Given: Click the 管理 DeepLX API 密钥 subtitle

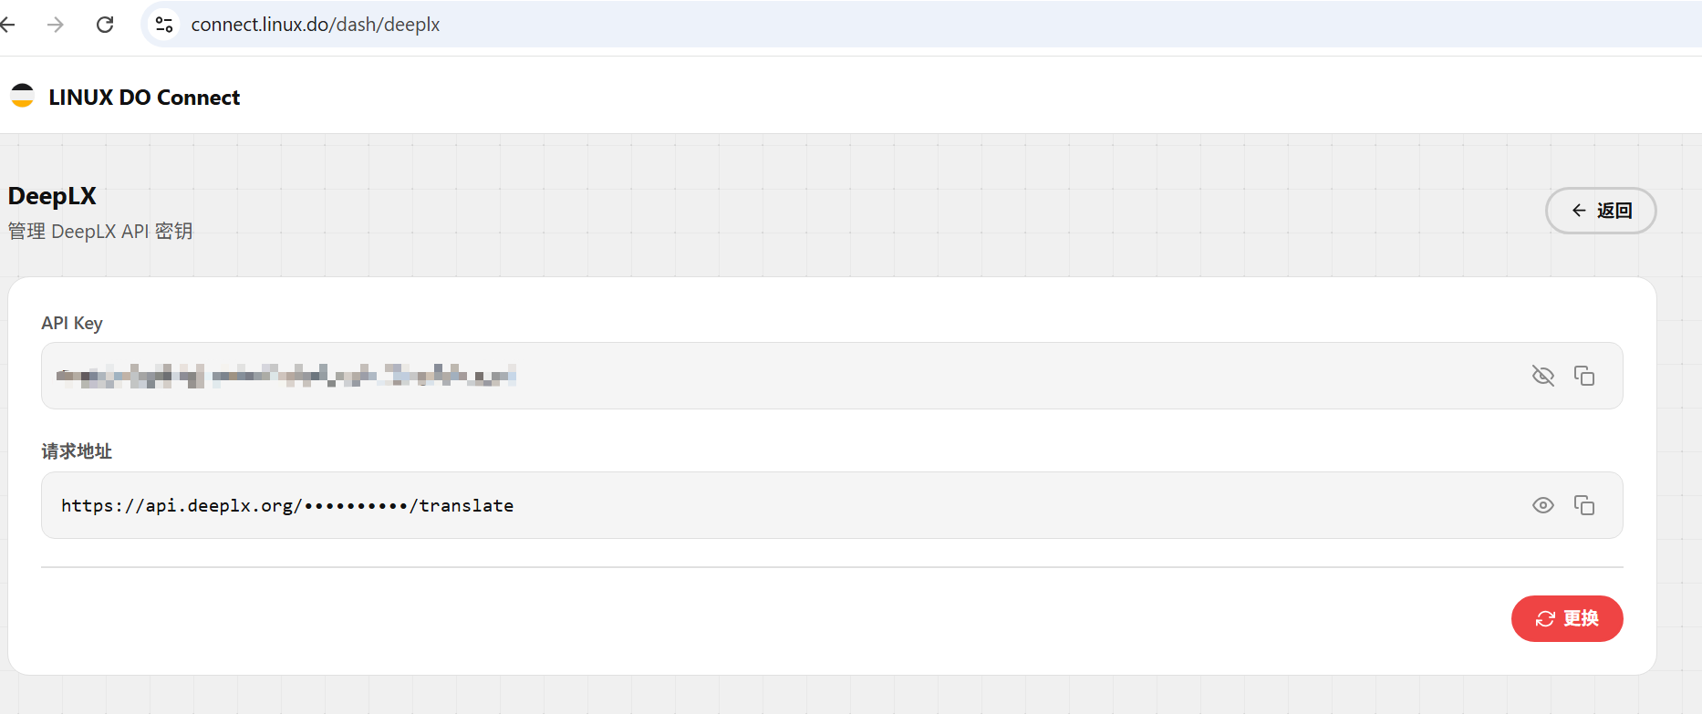Looking at the screenshot, I should (x=100, y=232).
